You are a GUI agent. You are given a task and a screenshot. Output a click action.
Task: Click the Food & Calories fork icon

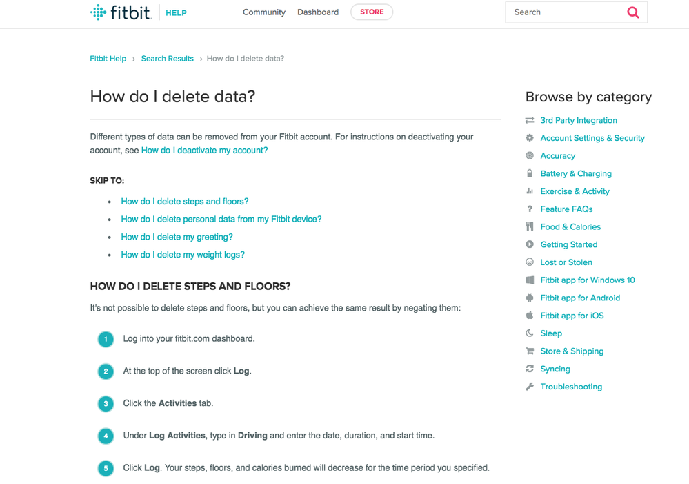pyautogui.click(x=530, y=226)
